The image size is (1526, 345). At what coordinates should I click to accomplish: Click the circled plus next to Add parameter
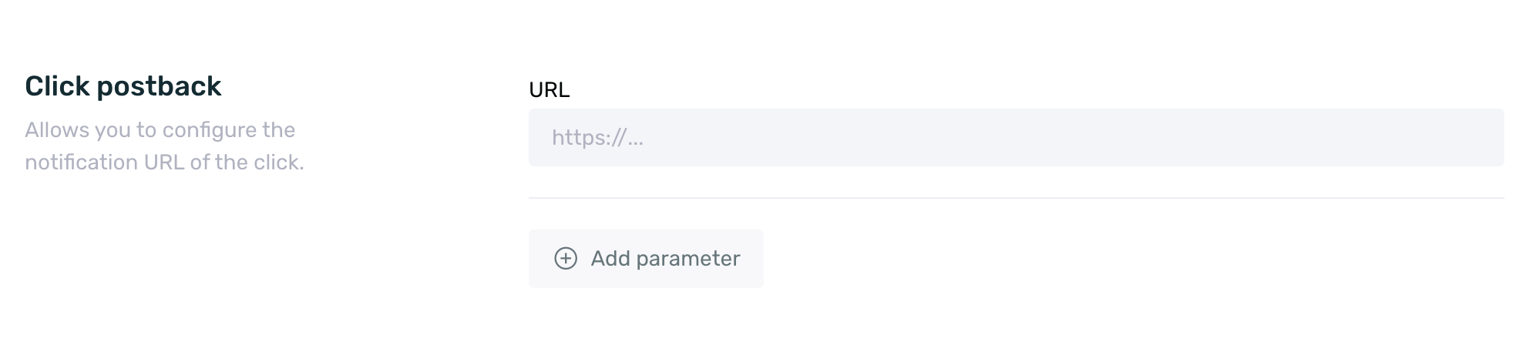[x=566, y=259]
